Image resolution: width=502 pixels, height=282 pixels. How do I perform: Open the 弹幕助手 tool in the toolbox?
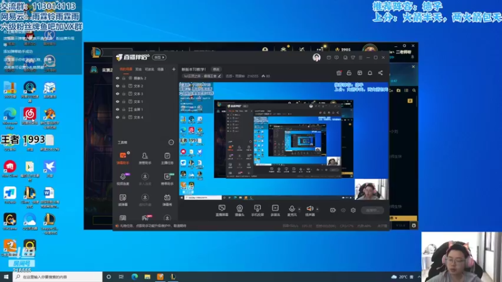(x=123, y=158)
